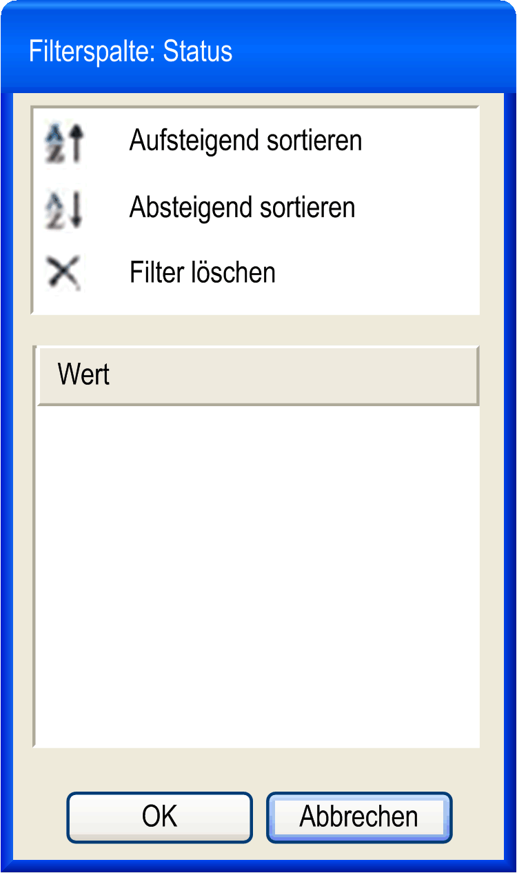Sort ascending using the up-arrow icon
The width and height of the screenshot is (517, 873).
click(64, 143)
